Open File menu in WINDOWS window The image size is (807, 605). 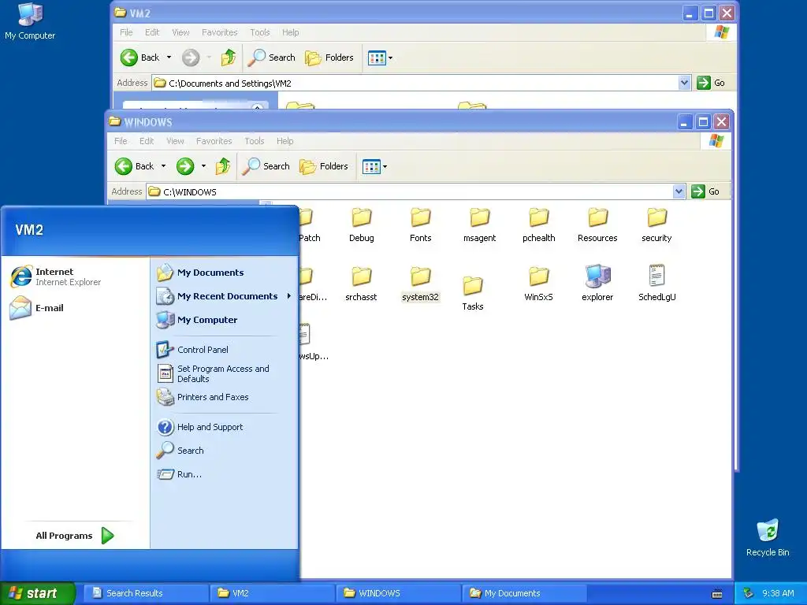click(x=121, y=141)
